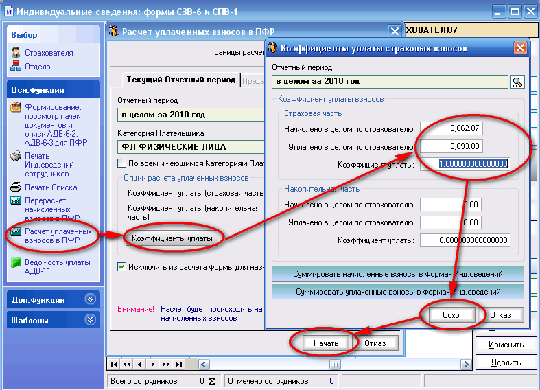Click Формирование, просмотр пачек документов icon
Image resolution: width=540 pixels, height=390 pixels.
[16, 107]
